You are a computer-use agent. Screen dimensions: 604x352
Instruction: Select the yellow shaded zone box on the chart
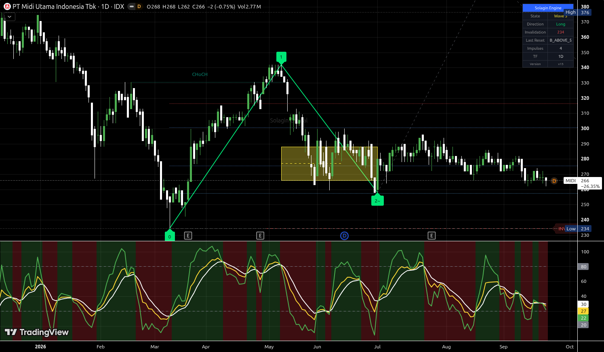click(329, 164)
